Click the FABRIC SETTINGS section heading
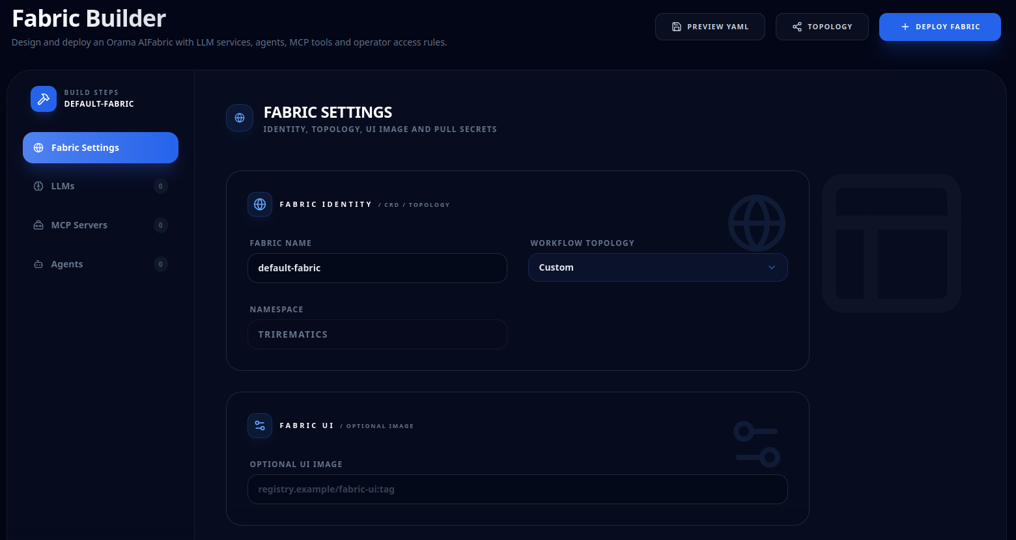 tap(328, 113)
